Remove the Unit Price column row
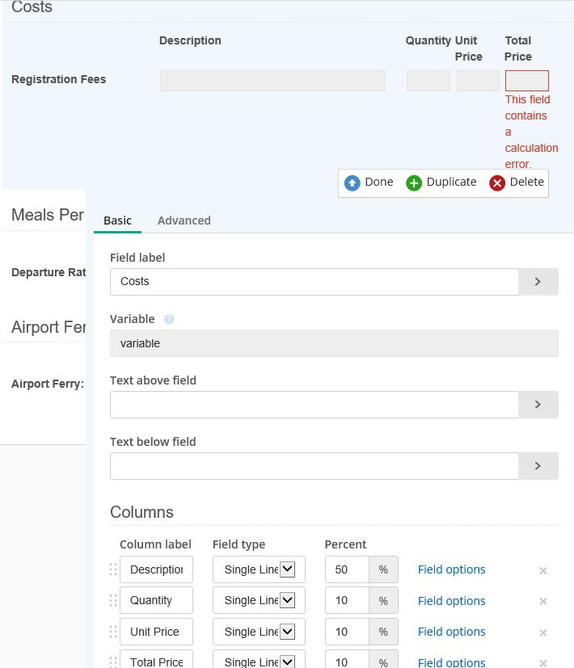This screenshot has width=574, height=668. coord(543,632)
